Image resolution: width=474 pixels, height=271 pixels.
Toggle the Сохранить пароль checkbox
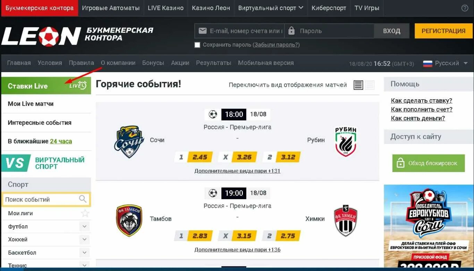197,45
